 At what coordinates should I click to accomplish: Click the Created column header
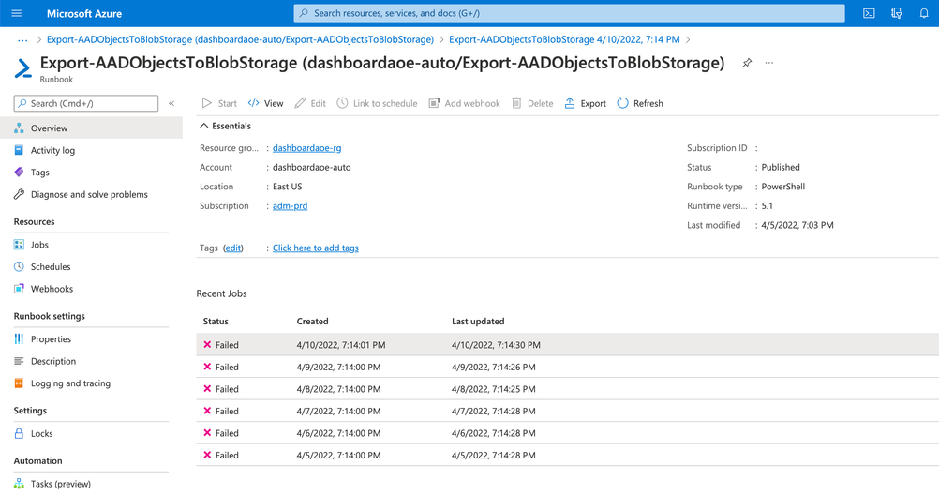(x=313, y=322)
